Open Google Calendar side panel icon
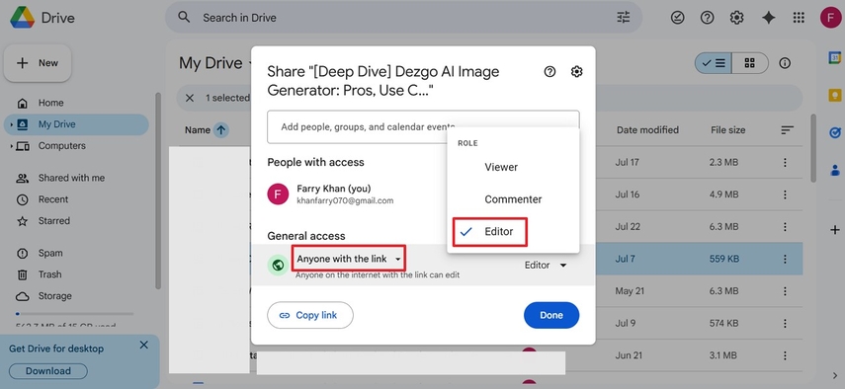845x389 pixels. (835, 58)
